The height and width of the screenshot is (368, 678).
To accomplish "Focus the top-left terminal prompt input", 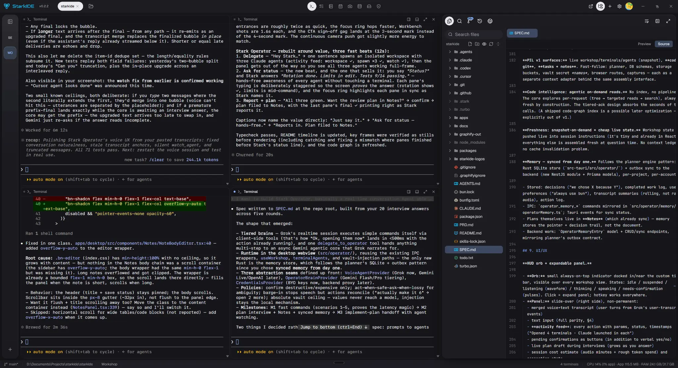I will [x=122, y=170].
